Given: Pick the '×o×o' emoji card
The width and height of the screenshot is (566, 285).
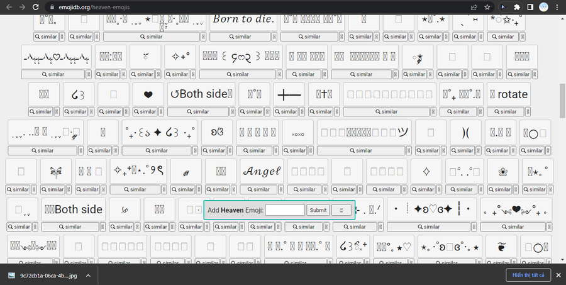Looking at the screenshot, I should 298,133.
